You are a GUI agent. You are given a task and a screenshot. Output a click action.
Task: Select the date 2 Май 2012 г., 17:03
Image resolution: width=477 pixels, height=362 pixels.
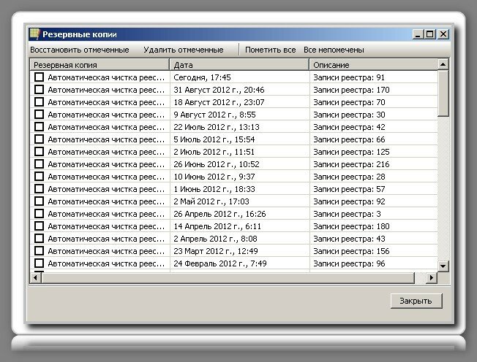(x=211, y=201)
